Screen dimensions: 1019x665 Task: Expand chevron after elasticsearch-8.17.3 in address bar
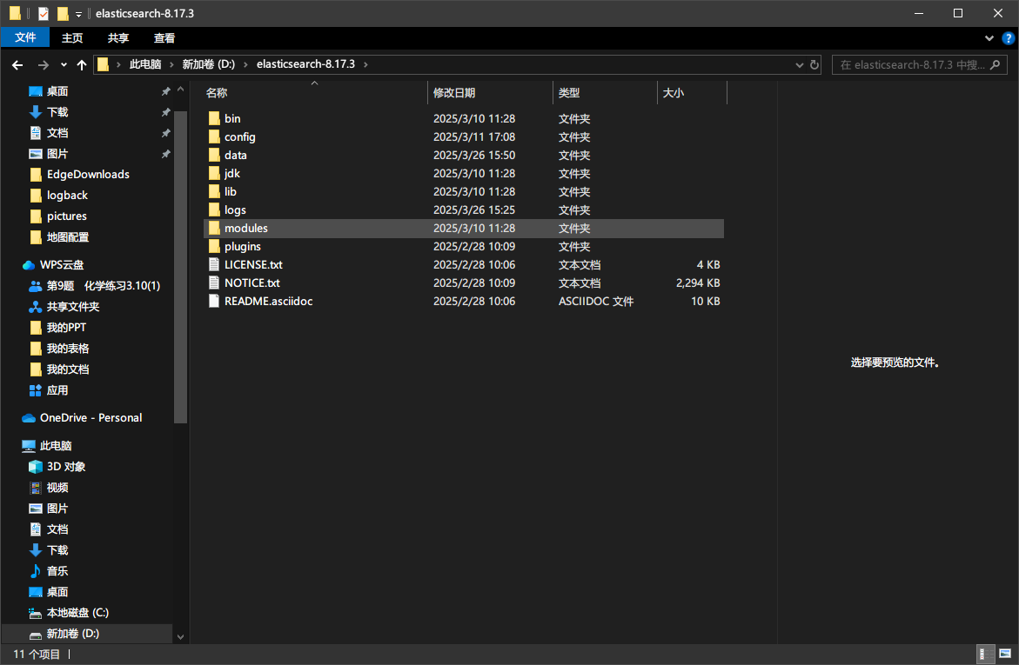pos(365,64)
